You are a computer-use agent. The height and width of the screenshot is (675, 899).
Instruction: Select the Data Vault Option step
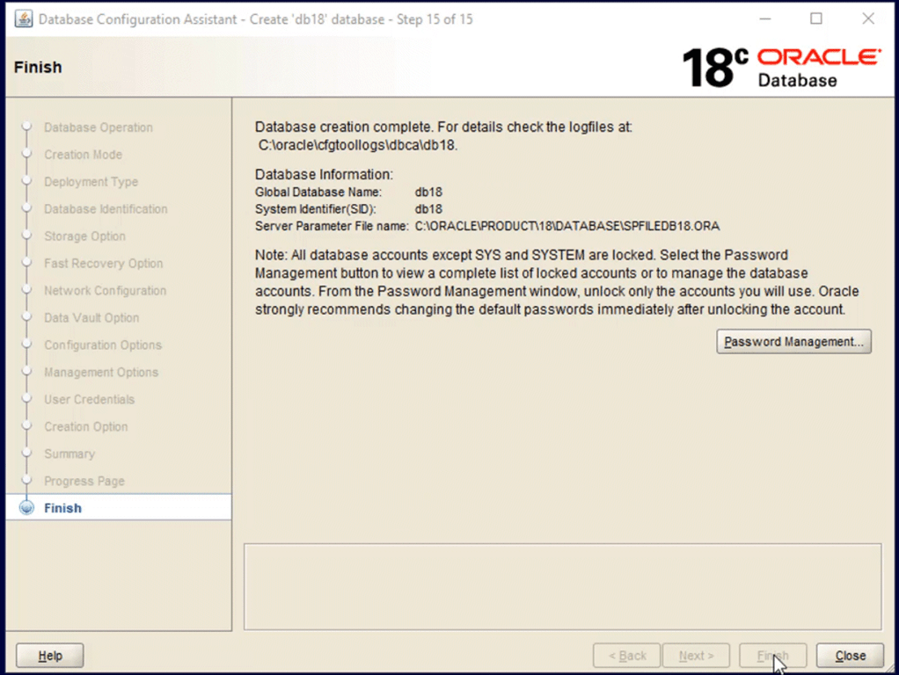click(91, 318)
